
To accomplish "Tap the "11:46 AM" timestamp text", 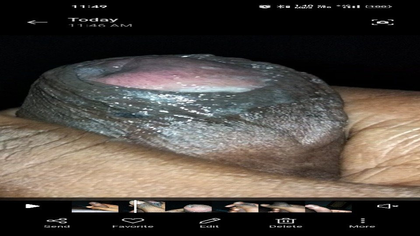I will click(x=100, y=26).
